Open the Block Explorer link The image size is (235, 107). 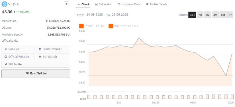coord(53,49)
